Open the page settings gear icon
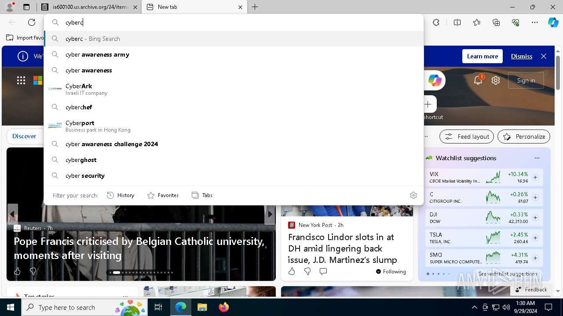 (x=496, y=80)
